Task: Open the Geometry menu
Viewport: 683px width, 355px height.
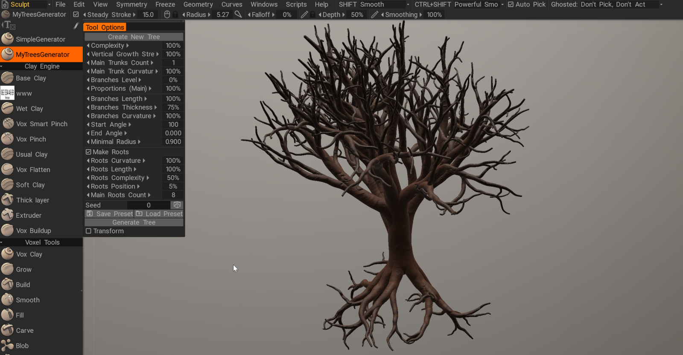Action: coord(198,4)
